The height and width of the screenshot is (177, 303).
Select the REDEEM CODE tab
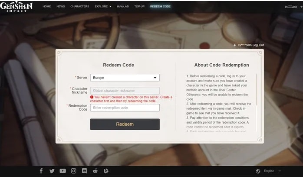pos(160,7)
